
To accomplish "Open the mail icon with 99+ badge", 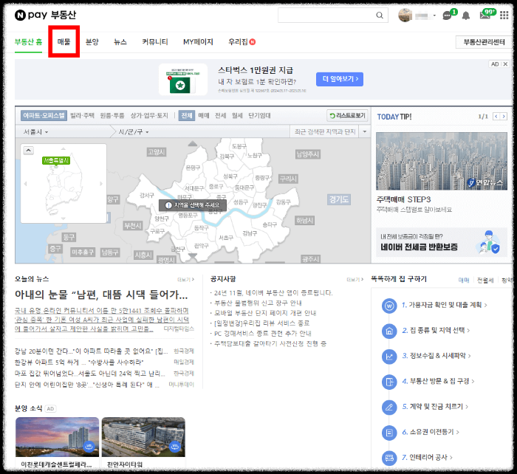I will tap(485, 16).
